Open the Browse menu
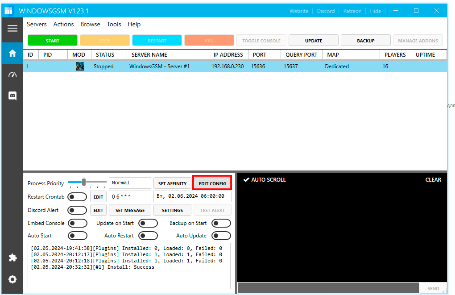This screenshot has height=295, width=455. 90,25
